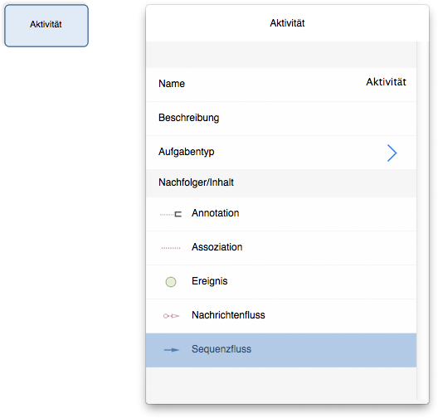This screenshot has height=418, width=438.
Task: Select highlighted Sequenzfluss entry
Action: click(x=281, y=350)
